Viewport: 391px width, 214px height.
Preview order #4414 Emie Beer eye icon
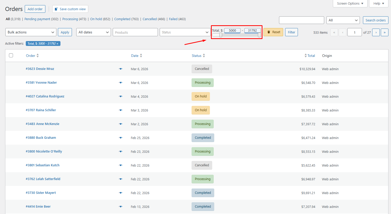pos(121,207)
